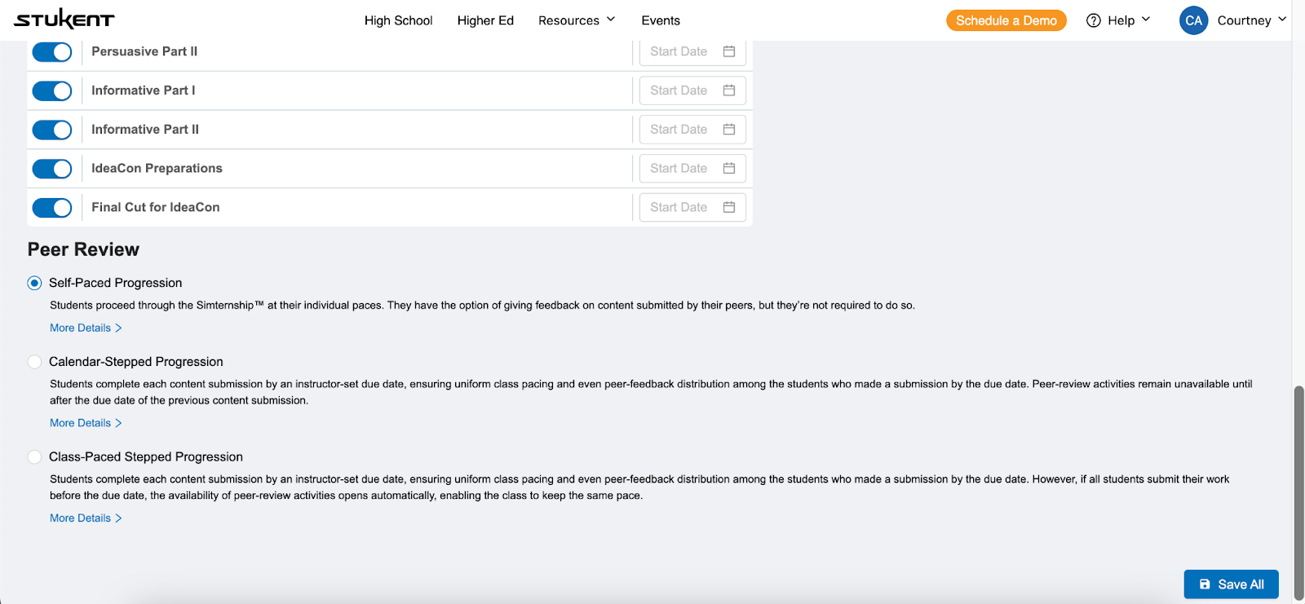Expand More Details under Class-Paced Stepped Progression
Viewport: 1305px width, 604px height.
[86, 518]
